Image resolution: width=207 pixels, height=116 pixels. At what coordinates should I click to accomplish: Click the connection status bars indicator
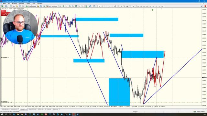tap(195, 112)
